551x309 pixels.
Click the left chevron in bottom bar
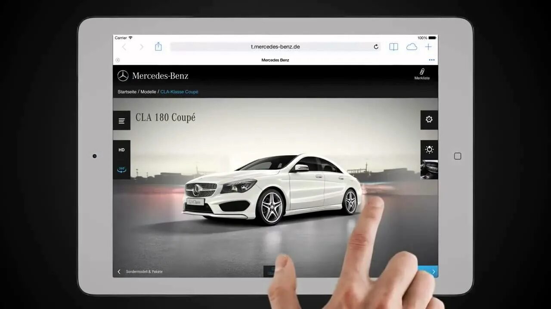pyautogui.click(x=119, y=272)
